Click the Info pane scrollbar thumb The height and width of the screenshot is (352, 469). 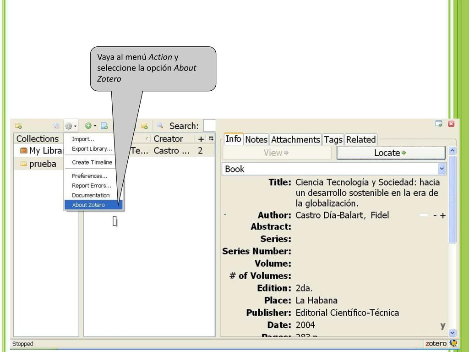click(452, 200)
